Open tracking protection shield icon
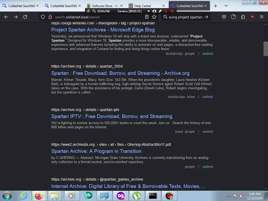 click(x=43, y=17)
